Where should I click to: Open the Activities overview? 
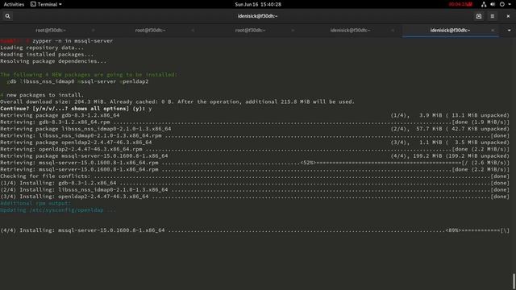point(14,4)
